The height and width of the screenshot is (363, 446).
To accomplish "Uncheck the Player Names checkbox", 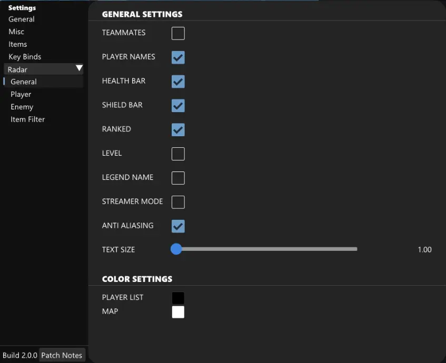I will 178,57.
